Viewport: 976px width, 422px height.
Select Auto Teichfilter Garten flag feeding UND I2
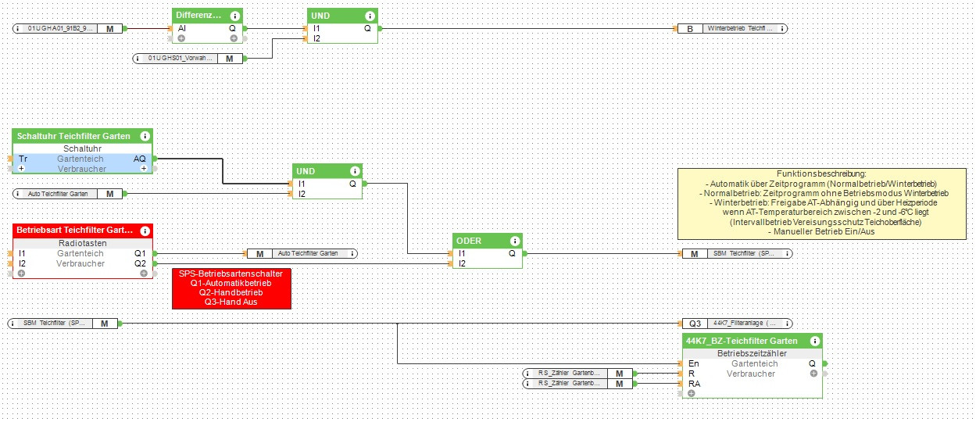click(x=68, y=193)
